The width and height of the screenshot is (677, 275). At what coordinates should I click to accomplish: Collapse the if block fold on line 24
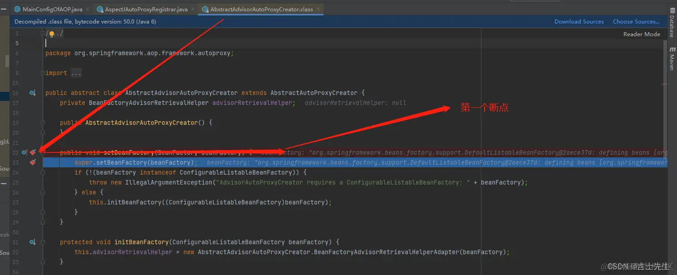coord(43,172)
